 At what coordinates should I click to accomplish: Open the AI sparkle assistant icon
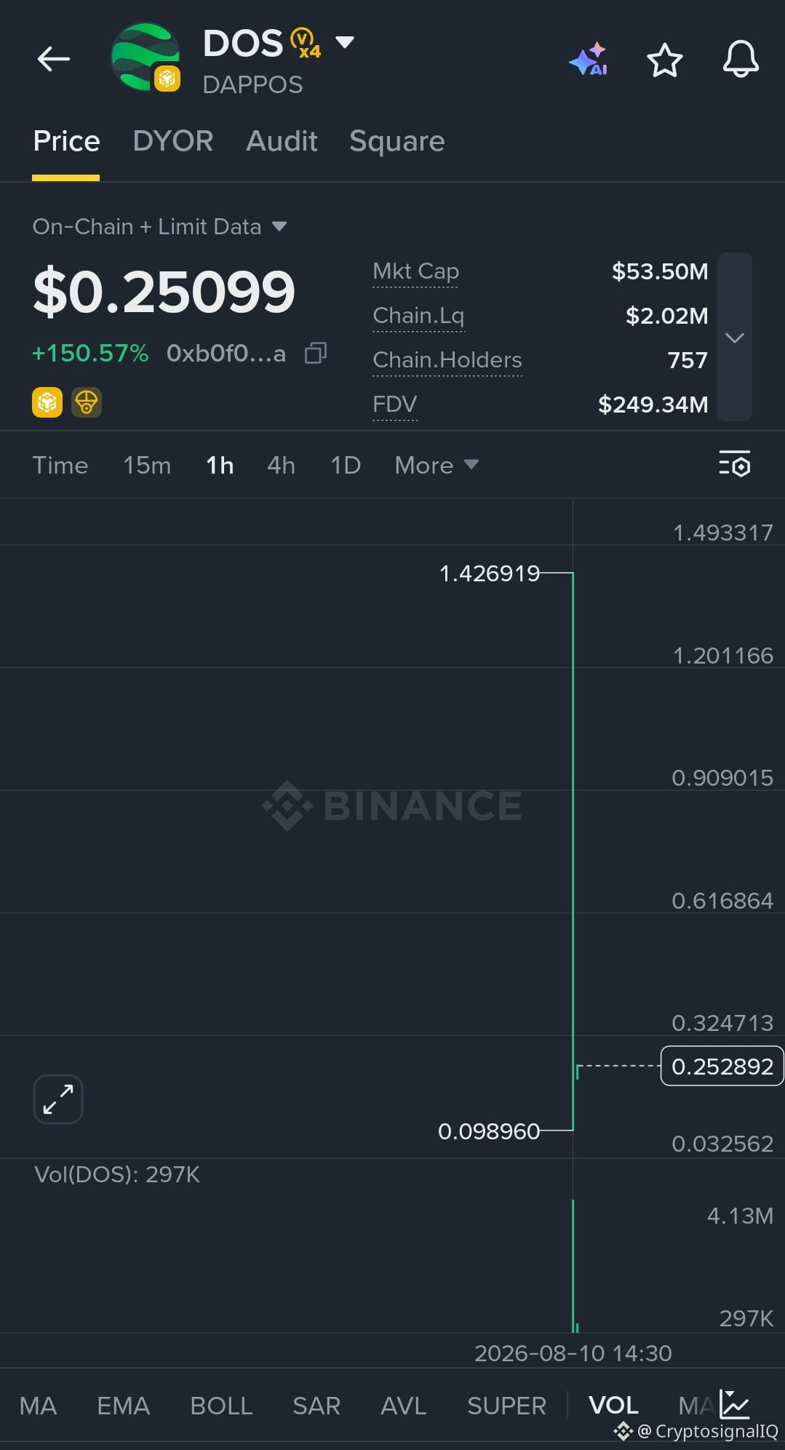(589, 59)
